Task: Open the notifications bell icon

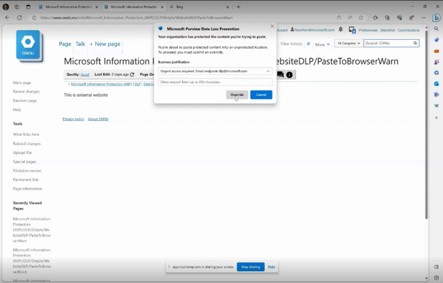Action: 341,29
